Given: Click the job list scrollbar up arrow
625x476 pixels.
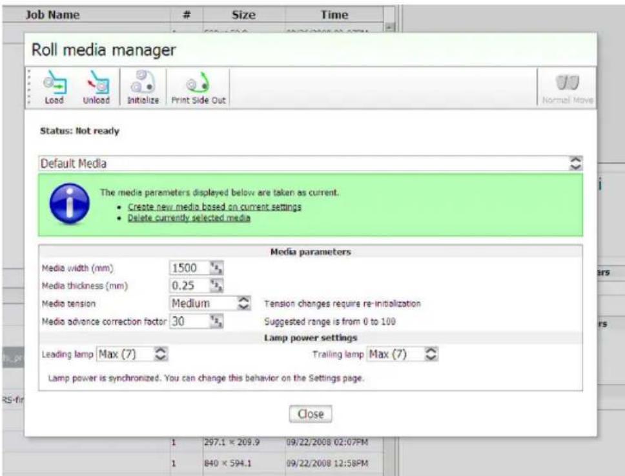Looking at the screenshot, I should (389, 27).
